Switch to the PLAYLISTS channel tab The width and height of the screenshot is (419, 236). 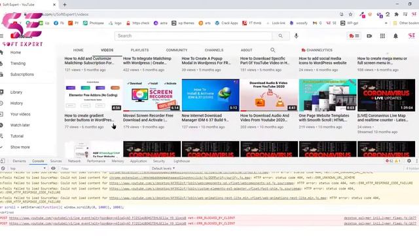139,50
